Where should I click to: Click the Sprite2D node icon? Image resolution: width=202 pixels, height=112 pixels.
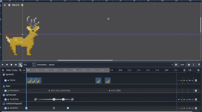pos(4,74)
